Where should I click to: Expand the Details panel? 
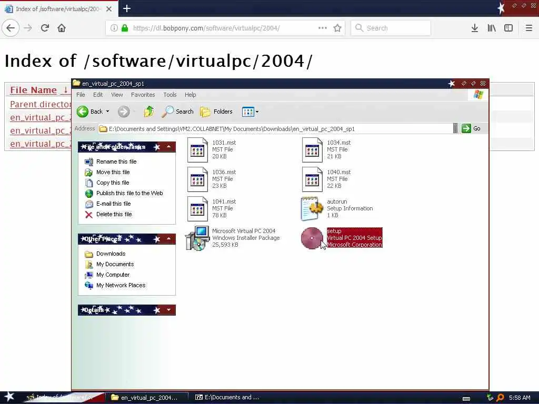coord(169,310)
